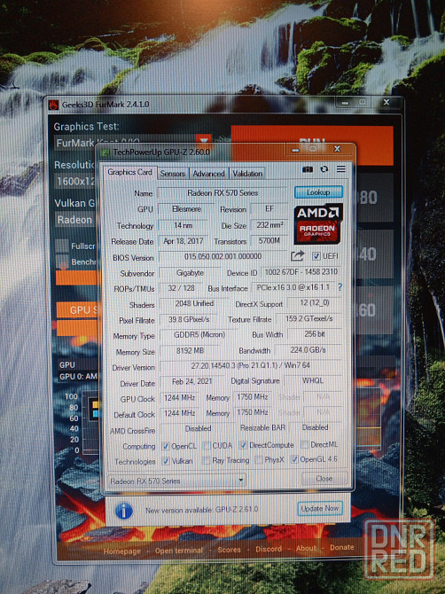Open the Sensors tab

(172, 174)
